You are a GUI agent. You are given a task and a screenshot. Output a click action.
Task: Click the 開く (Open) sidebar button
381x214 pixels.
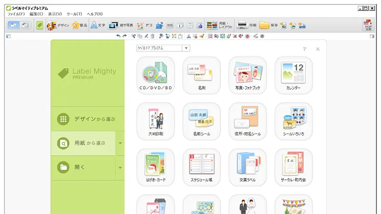pos(83,168)
